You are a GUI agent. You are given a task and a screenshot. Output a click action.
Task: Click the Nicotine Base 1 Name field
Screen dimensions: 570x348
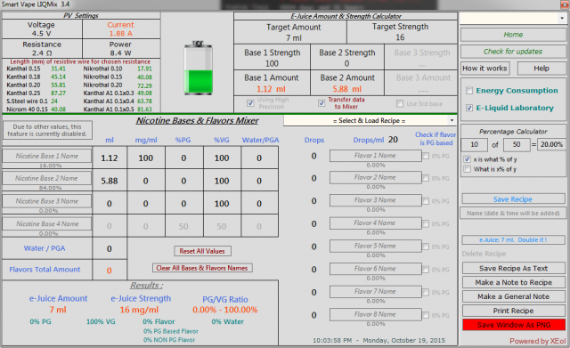point(47,156)
